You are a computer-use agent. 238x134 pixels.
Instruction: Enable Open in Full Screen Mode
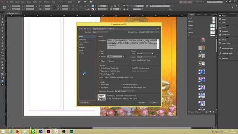(x=131, y=60)
